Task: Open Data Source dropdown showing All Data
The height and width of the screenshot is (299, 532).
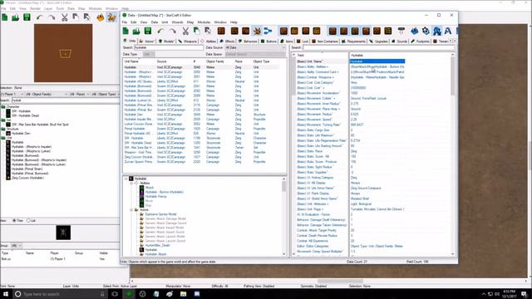Action: pyautogui.click(x=255, y=48)
